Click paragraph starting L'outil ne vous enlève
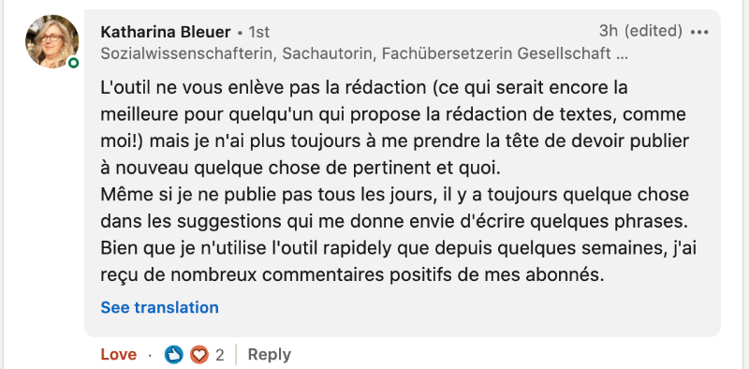Screen dimensions: 749x369 tap(395, 128)
